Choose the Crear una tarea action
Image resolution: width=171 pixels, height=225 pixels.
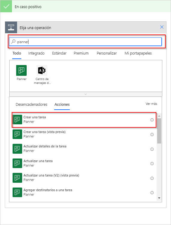pos(84,120)
